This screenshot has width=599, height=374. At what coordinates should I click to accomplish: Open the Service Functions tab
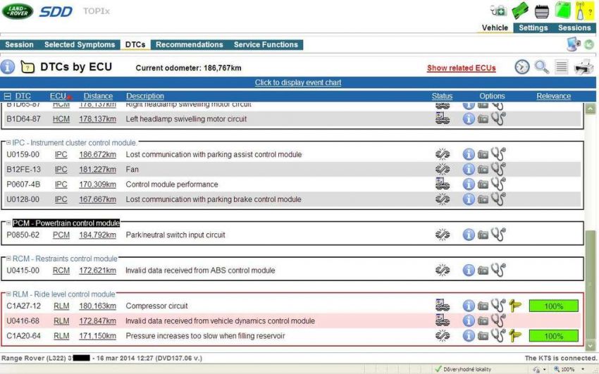point(266,44)
